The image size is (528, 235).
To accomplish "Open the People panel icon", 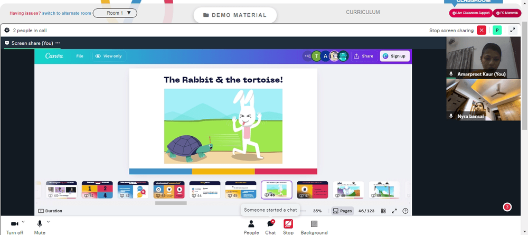I will 251,224.
